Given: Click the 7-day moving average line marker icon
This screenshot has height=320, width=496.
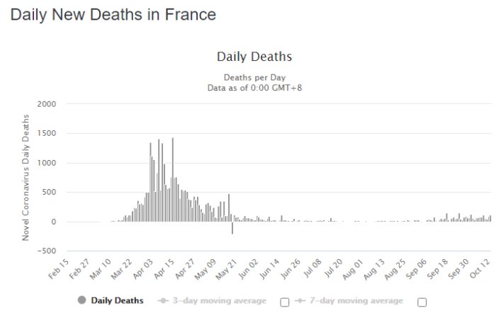Looking at the screenshot, I should (x=300, y=300).
